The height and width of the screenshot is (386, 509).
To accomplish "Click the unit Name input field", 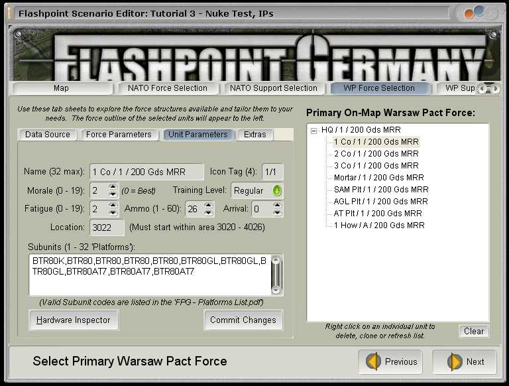I will pyautogui.click(x=146, y=172).
